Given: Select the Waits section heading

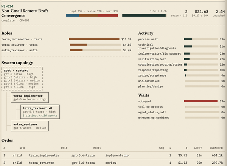Looking at the screenshot, I should coord(144,95).
